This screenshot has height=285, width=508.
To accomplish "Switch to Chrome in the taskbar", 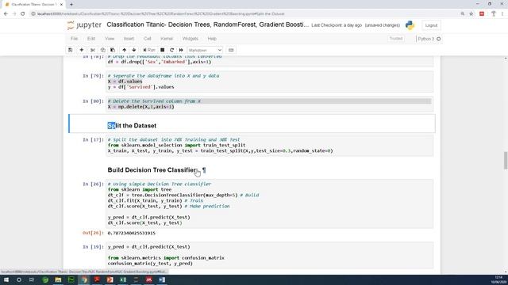I will pyautogui.click(x=84, y=279).
